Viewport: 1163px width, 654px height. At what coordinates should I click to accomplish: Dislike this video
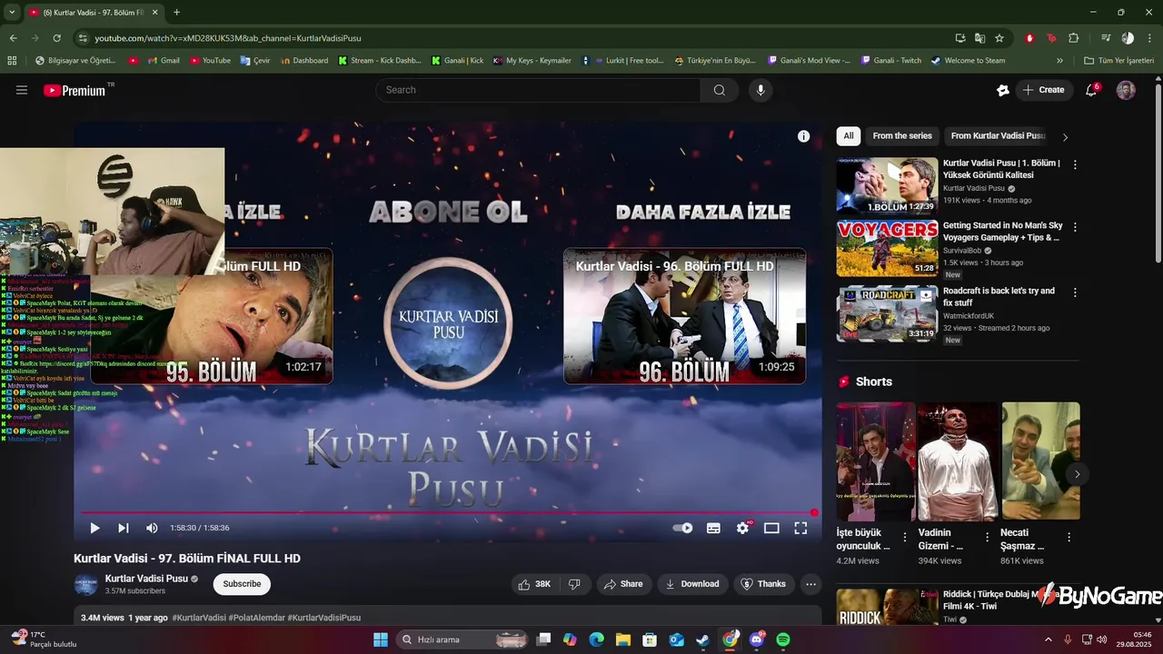(x=574, y=584)
